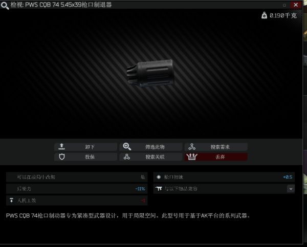This screenshot has width=307, height=247.
Task: Click the zoom-plus icon for 筛选此物
Action: coord(127,147)
